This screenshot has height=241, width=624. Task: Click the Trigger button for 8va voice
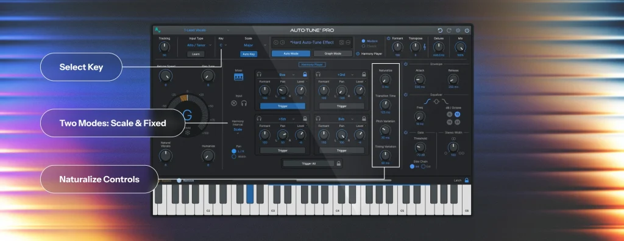click(283, 106)
